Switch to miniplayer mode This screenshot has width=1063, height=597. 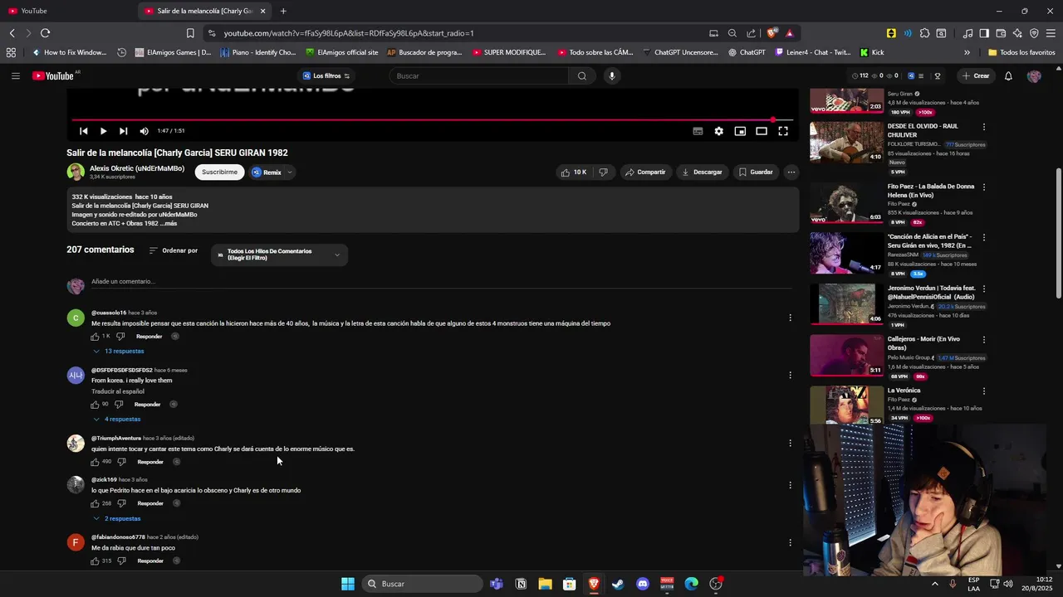pyautogui.click(x=740, y=131)
